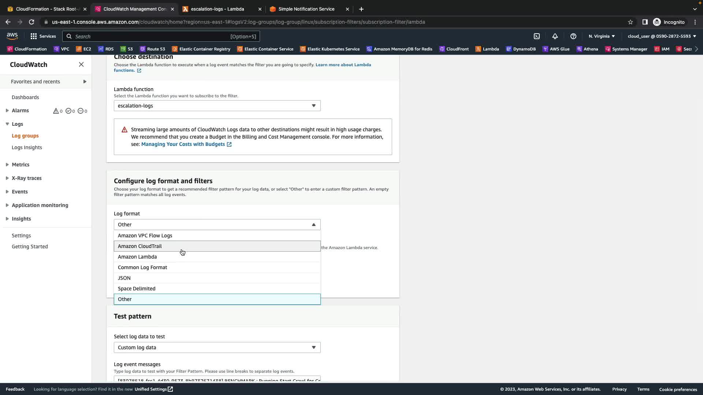Choose Amazon VPC Flow Logs format
The width and height of the screenshot is (703, 395).
pyautogui.click(x=145, y=236)
